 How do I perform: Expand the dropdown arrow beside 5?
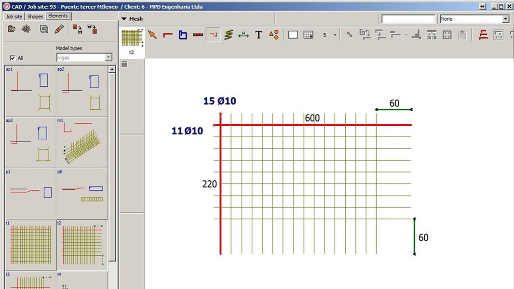click(x=335, y=35)
